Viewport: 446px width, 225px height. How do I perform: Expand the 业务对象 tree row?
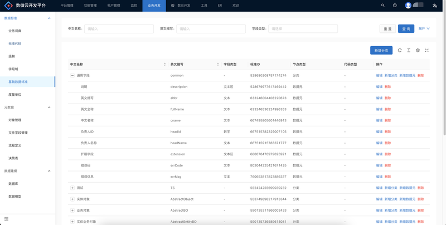click(72, 211)
